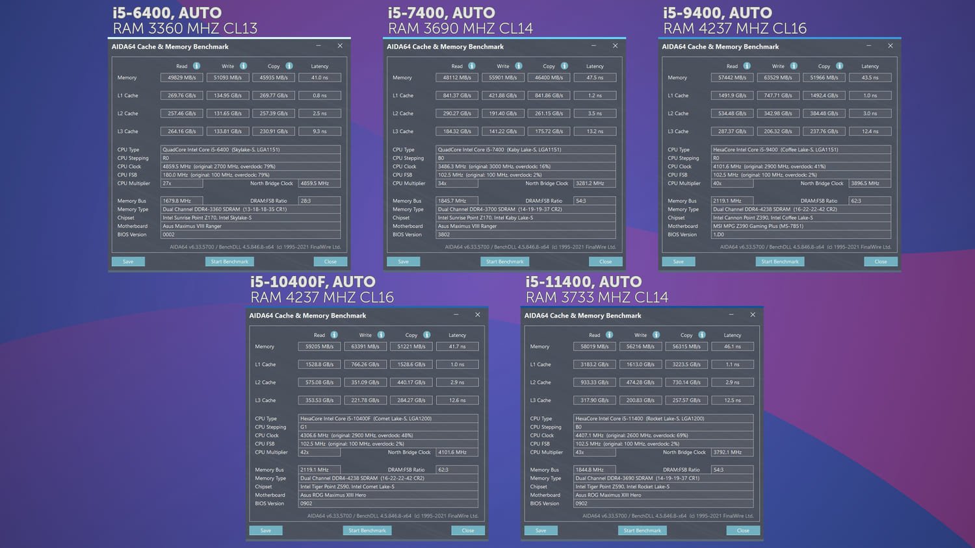The width and height of the screenshot is (975, 548).
Task: Show Read info in the i5-10400F window
Action: [334, 334]
